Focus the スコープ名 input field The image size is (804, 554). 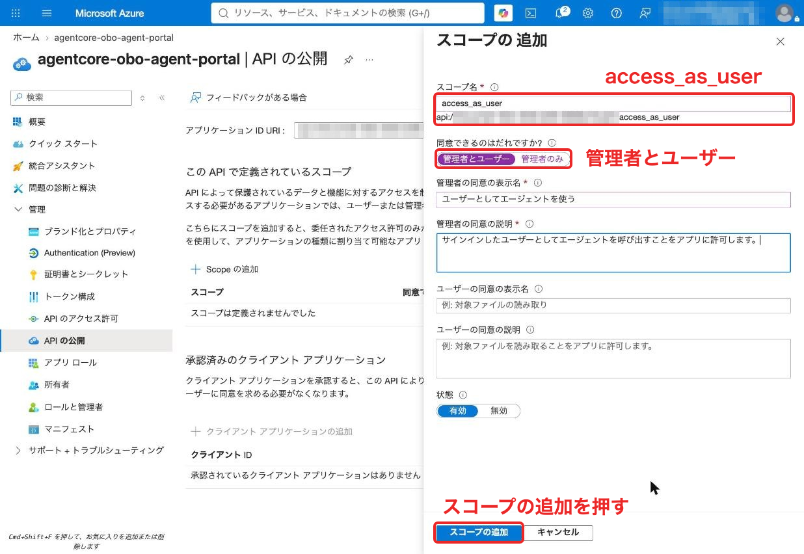(x=614, y=103)
